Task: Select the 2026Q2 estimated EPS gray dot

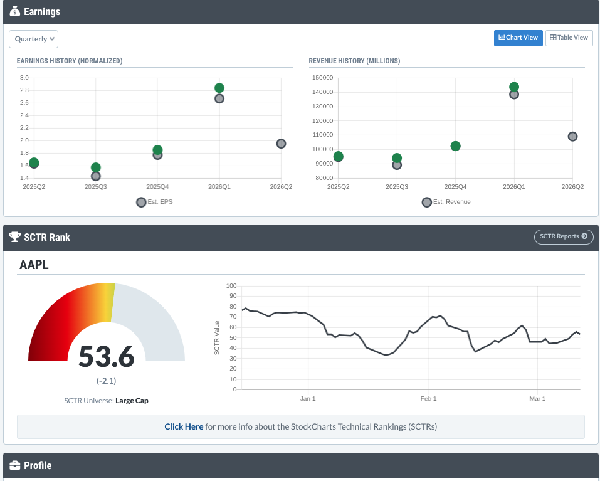Action: [x=282, y=144]
